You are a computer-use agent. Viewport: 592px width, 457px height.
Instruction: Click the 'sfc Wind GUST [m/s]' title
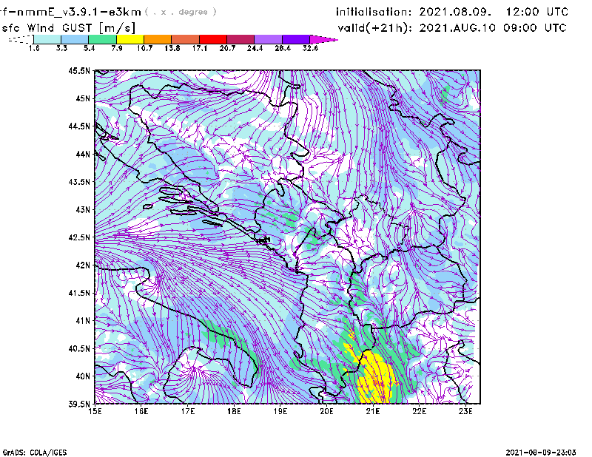click(69, 28)
